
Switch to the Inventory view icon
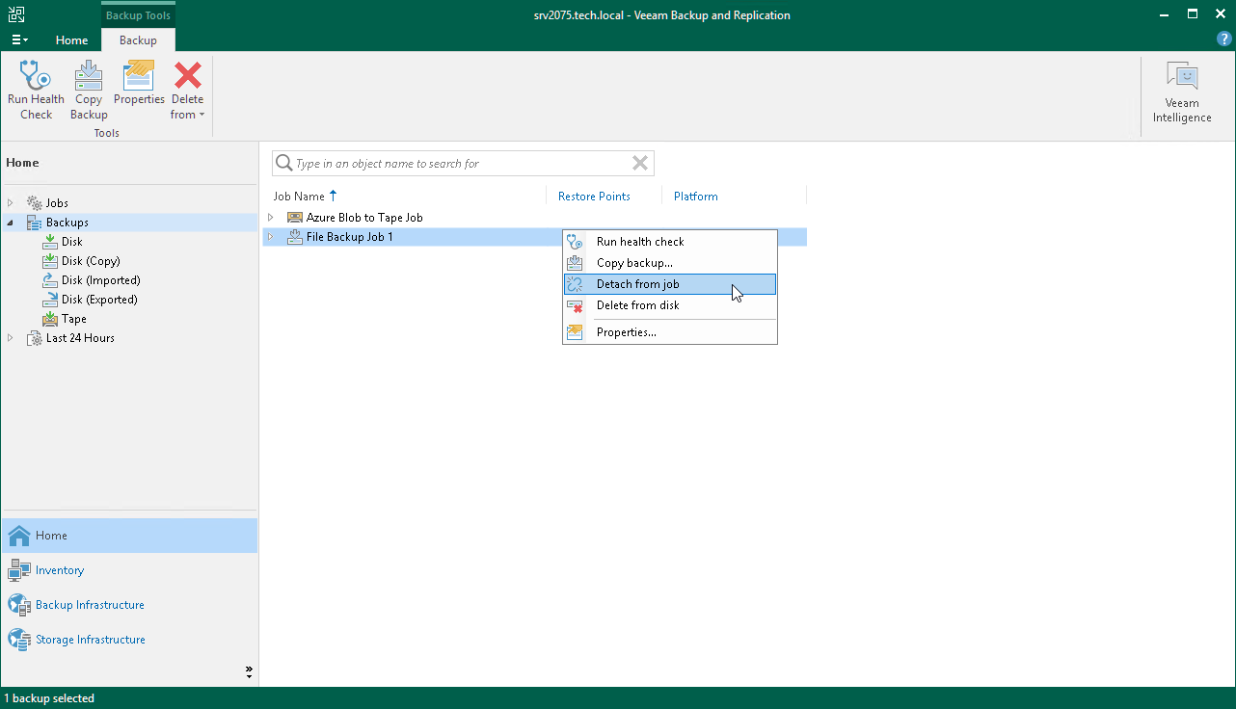59,570
